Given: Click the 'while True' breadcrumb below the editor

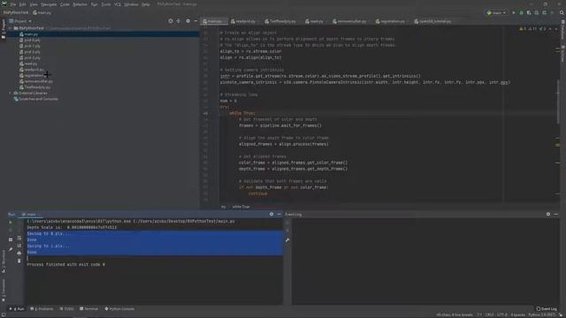Looking at the screenshot, I should point(241,207).
